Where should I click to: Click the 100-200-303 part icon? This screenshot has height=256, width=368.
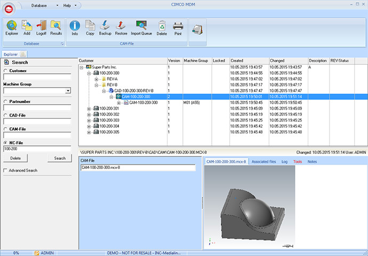[96, 120]
